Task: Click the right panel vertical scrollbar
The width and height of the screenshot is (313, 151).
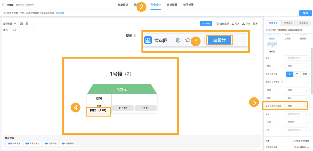Action: (312, 71)
